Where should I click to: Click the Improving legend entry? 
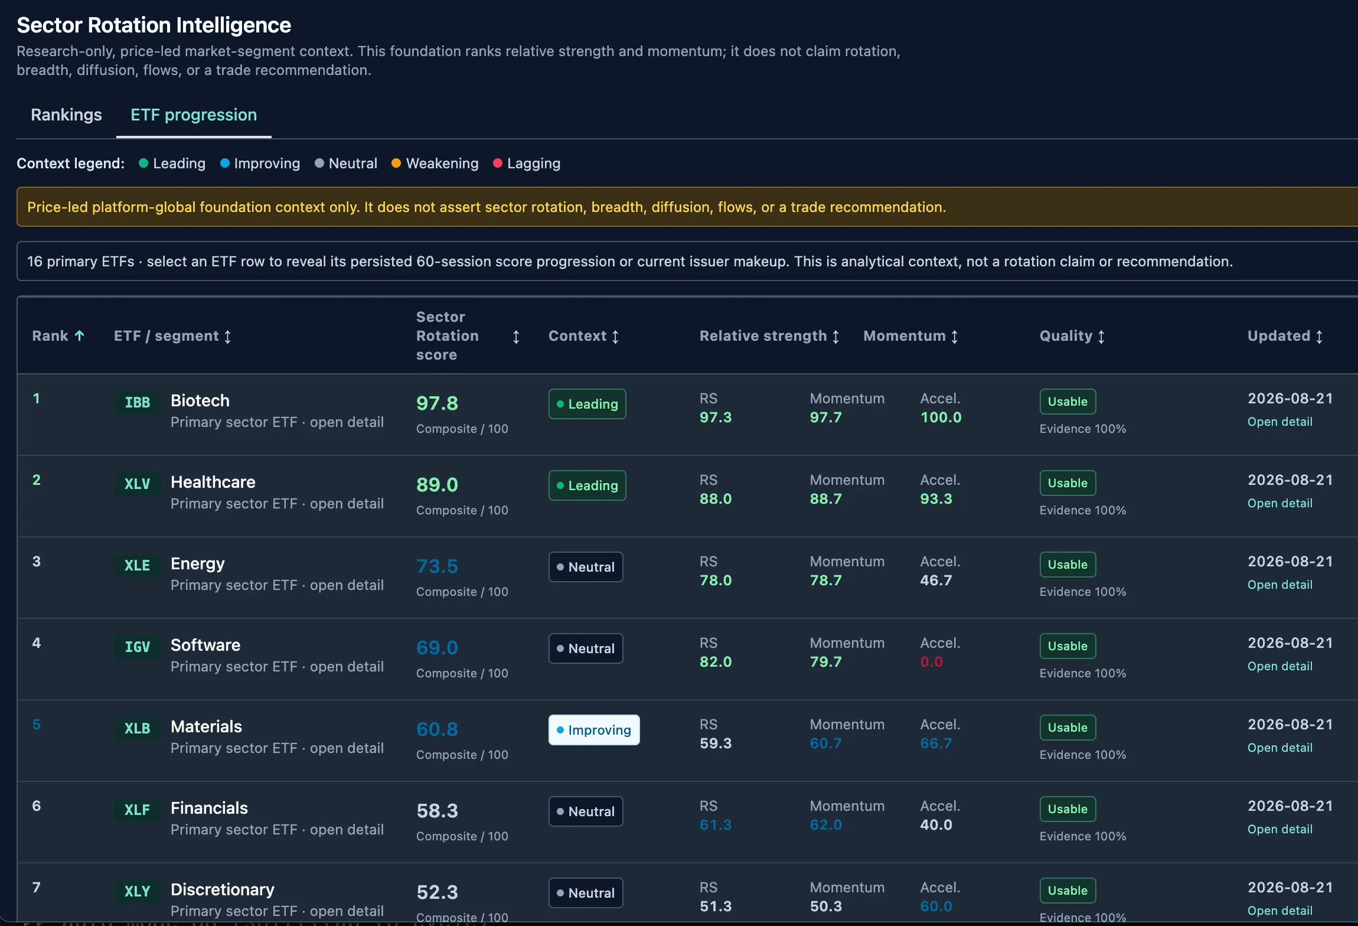(x=260, y=164)
